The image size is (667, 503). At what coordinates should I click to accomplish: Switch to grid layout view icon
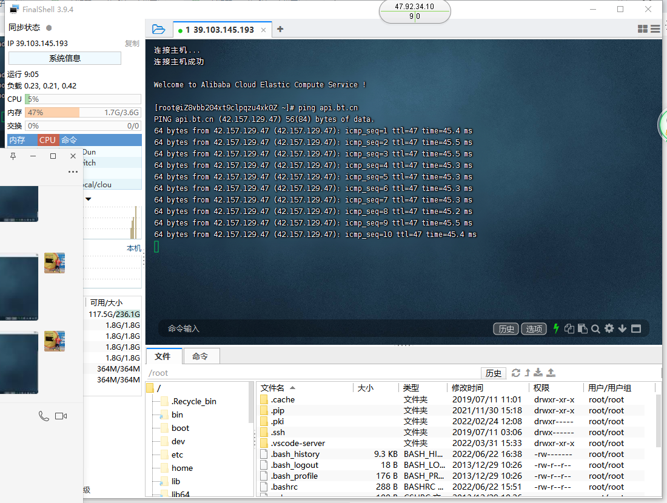[643, 29]
